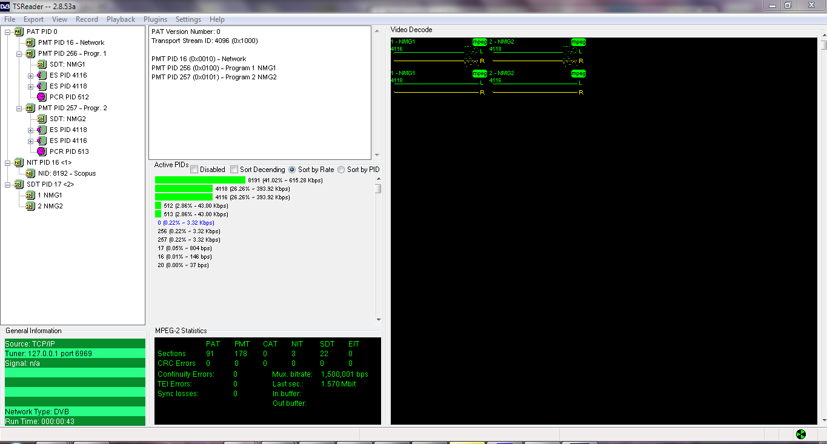The width and height of the screenshot is (827, 444).
Task: Select the blue PID 0 (0.22%) row
Action: pos(185,222)
